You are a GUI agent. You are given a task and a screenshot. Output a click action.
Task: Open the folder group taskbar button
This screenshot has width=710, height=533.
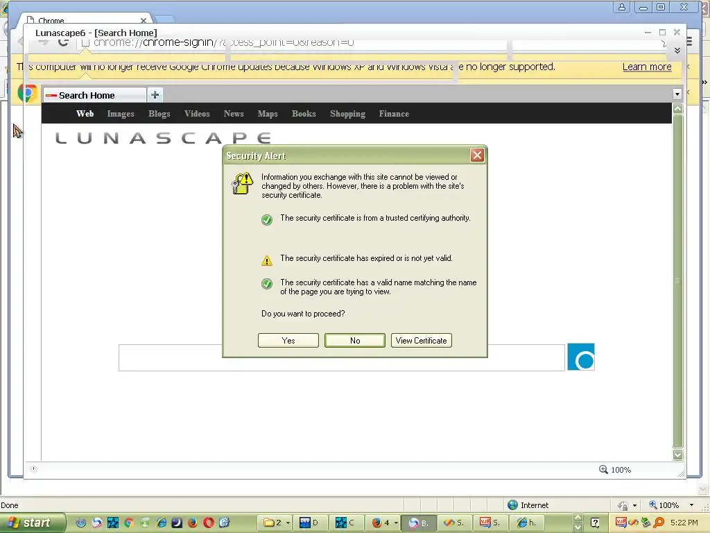pyautogui.click(x=275, y=523)
